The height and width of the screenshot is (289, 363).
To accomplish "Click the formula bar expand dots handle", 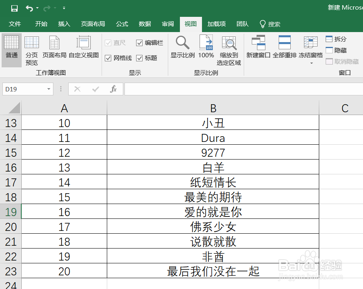I will (x=61, y=89).
